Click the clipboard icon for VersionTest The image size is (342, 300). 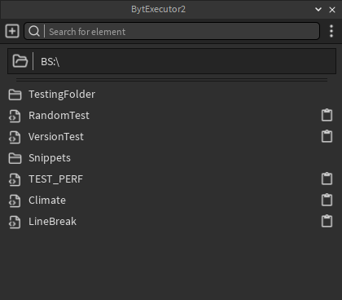pos(327,136)
